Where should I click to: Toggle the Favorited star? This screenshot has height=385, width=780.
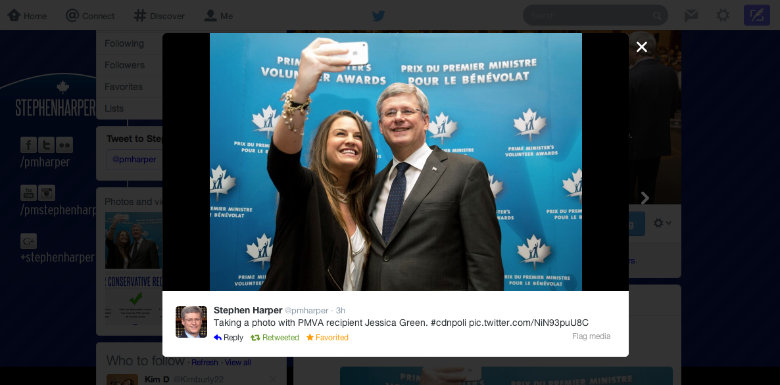pos(328,338)
